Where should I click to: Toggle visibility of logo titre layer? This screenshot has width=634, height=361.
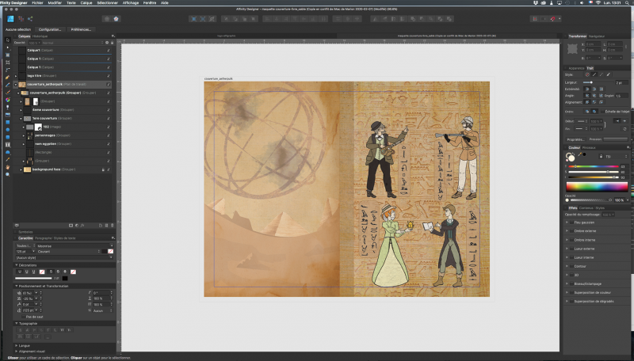tap(109, 76)
